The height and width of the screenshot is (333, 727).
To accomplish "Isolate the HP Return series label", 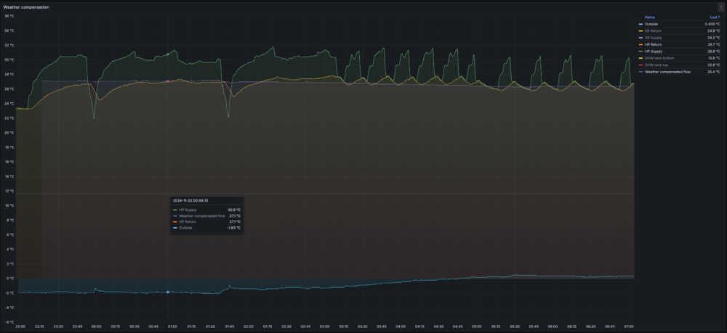I will pyautogui.click(x=654, y=44).
